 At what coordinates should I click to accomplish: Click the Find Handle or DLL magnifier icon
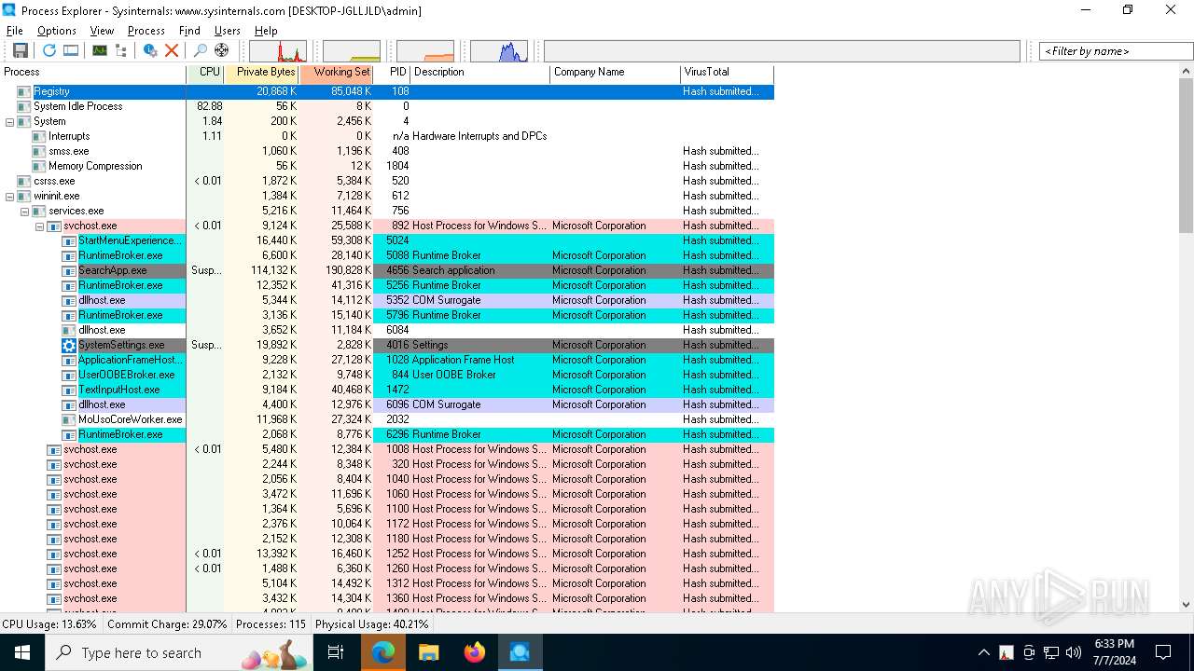point(200,50)
